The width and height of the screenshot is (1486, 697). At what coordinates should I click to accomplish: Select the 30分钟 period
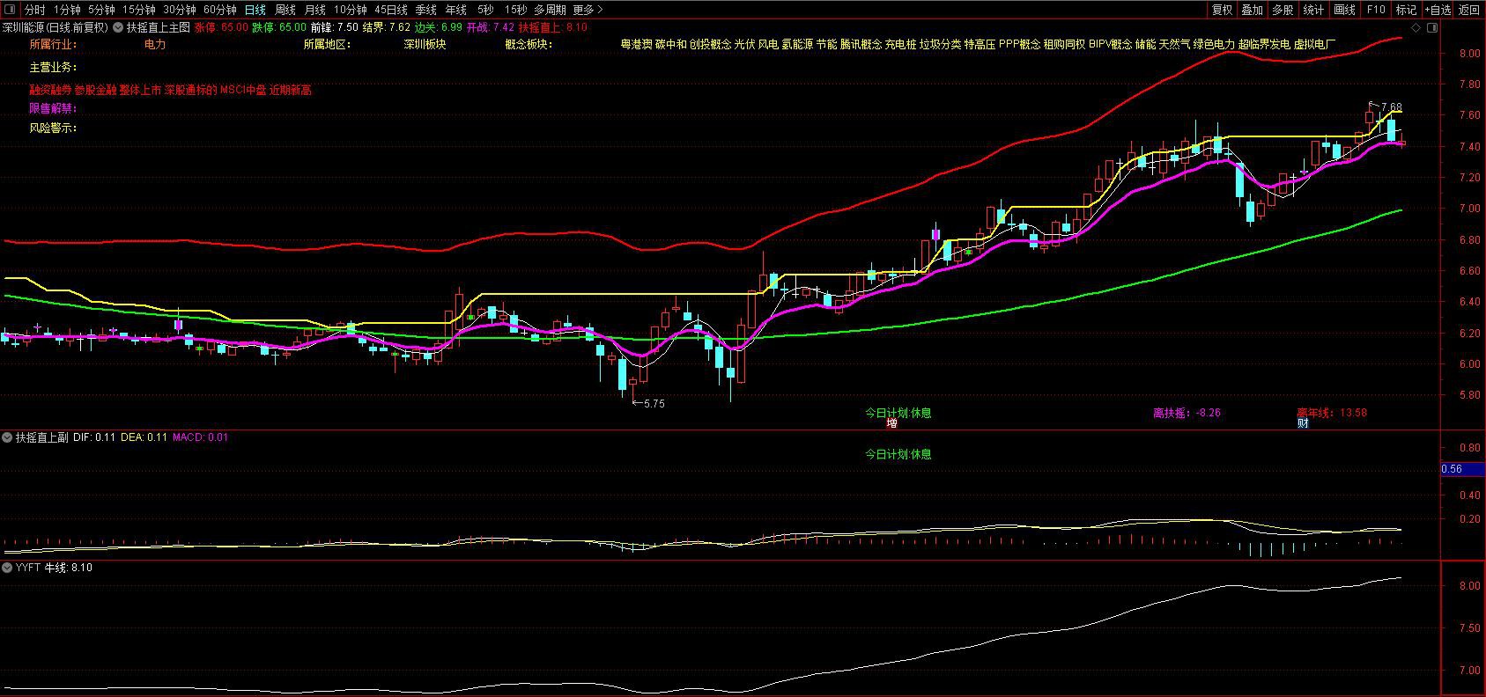(180, 10)
